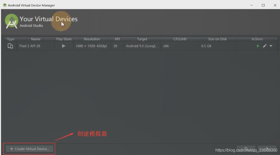Click the '1080 × 1920: 420dpi' resolution cell
This screenshot has width=280, height=155.
point(92,46)
